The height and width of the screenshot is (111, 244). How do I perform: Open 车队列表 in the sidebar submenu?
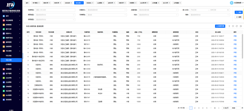(x=9, y=55)
